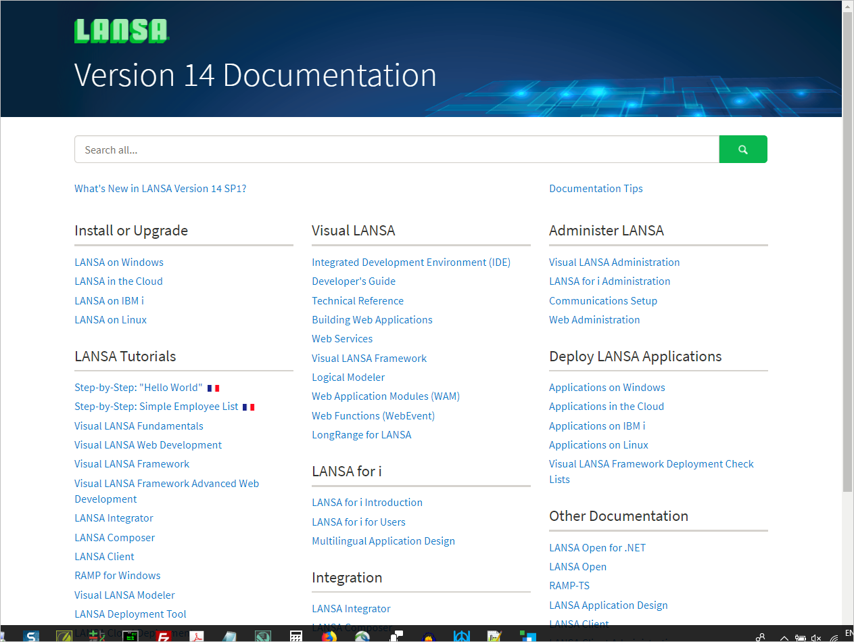Image resolution: width=854 pixels, height=642 pixels.
Task: Open LANSA Deployment Tool tutorial
Action: coord(131,614)
